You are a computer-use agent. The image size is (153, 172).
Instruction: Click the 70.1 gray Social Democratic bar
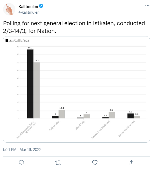[36, 90]
